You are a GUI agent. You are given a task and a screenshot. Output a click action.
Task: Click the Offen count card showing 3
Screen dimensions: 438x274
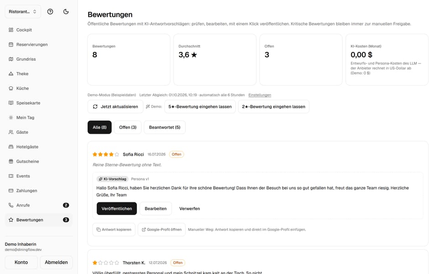(301, 60)
